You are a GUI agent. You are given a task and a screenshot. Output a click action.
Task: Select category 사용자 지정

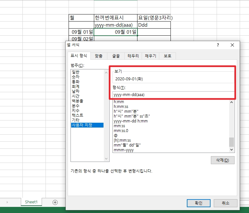[87, 125]
